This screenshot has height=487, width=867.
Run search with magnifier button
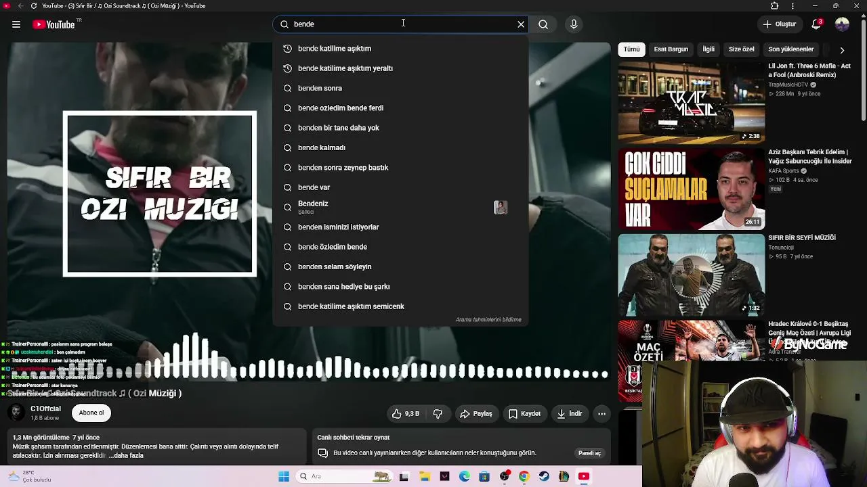pos(543,24)
